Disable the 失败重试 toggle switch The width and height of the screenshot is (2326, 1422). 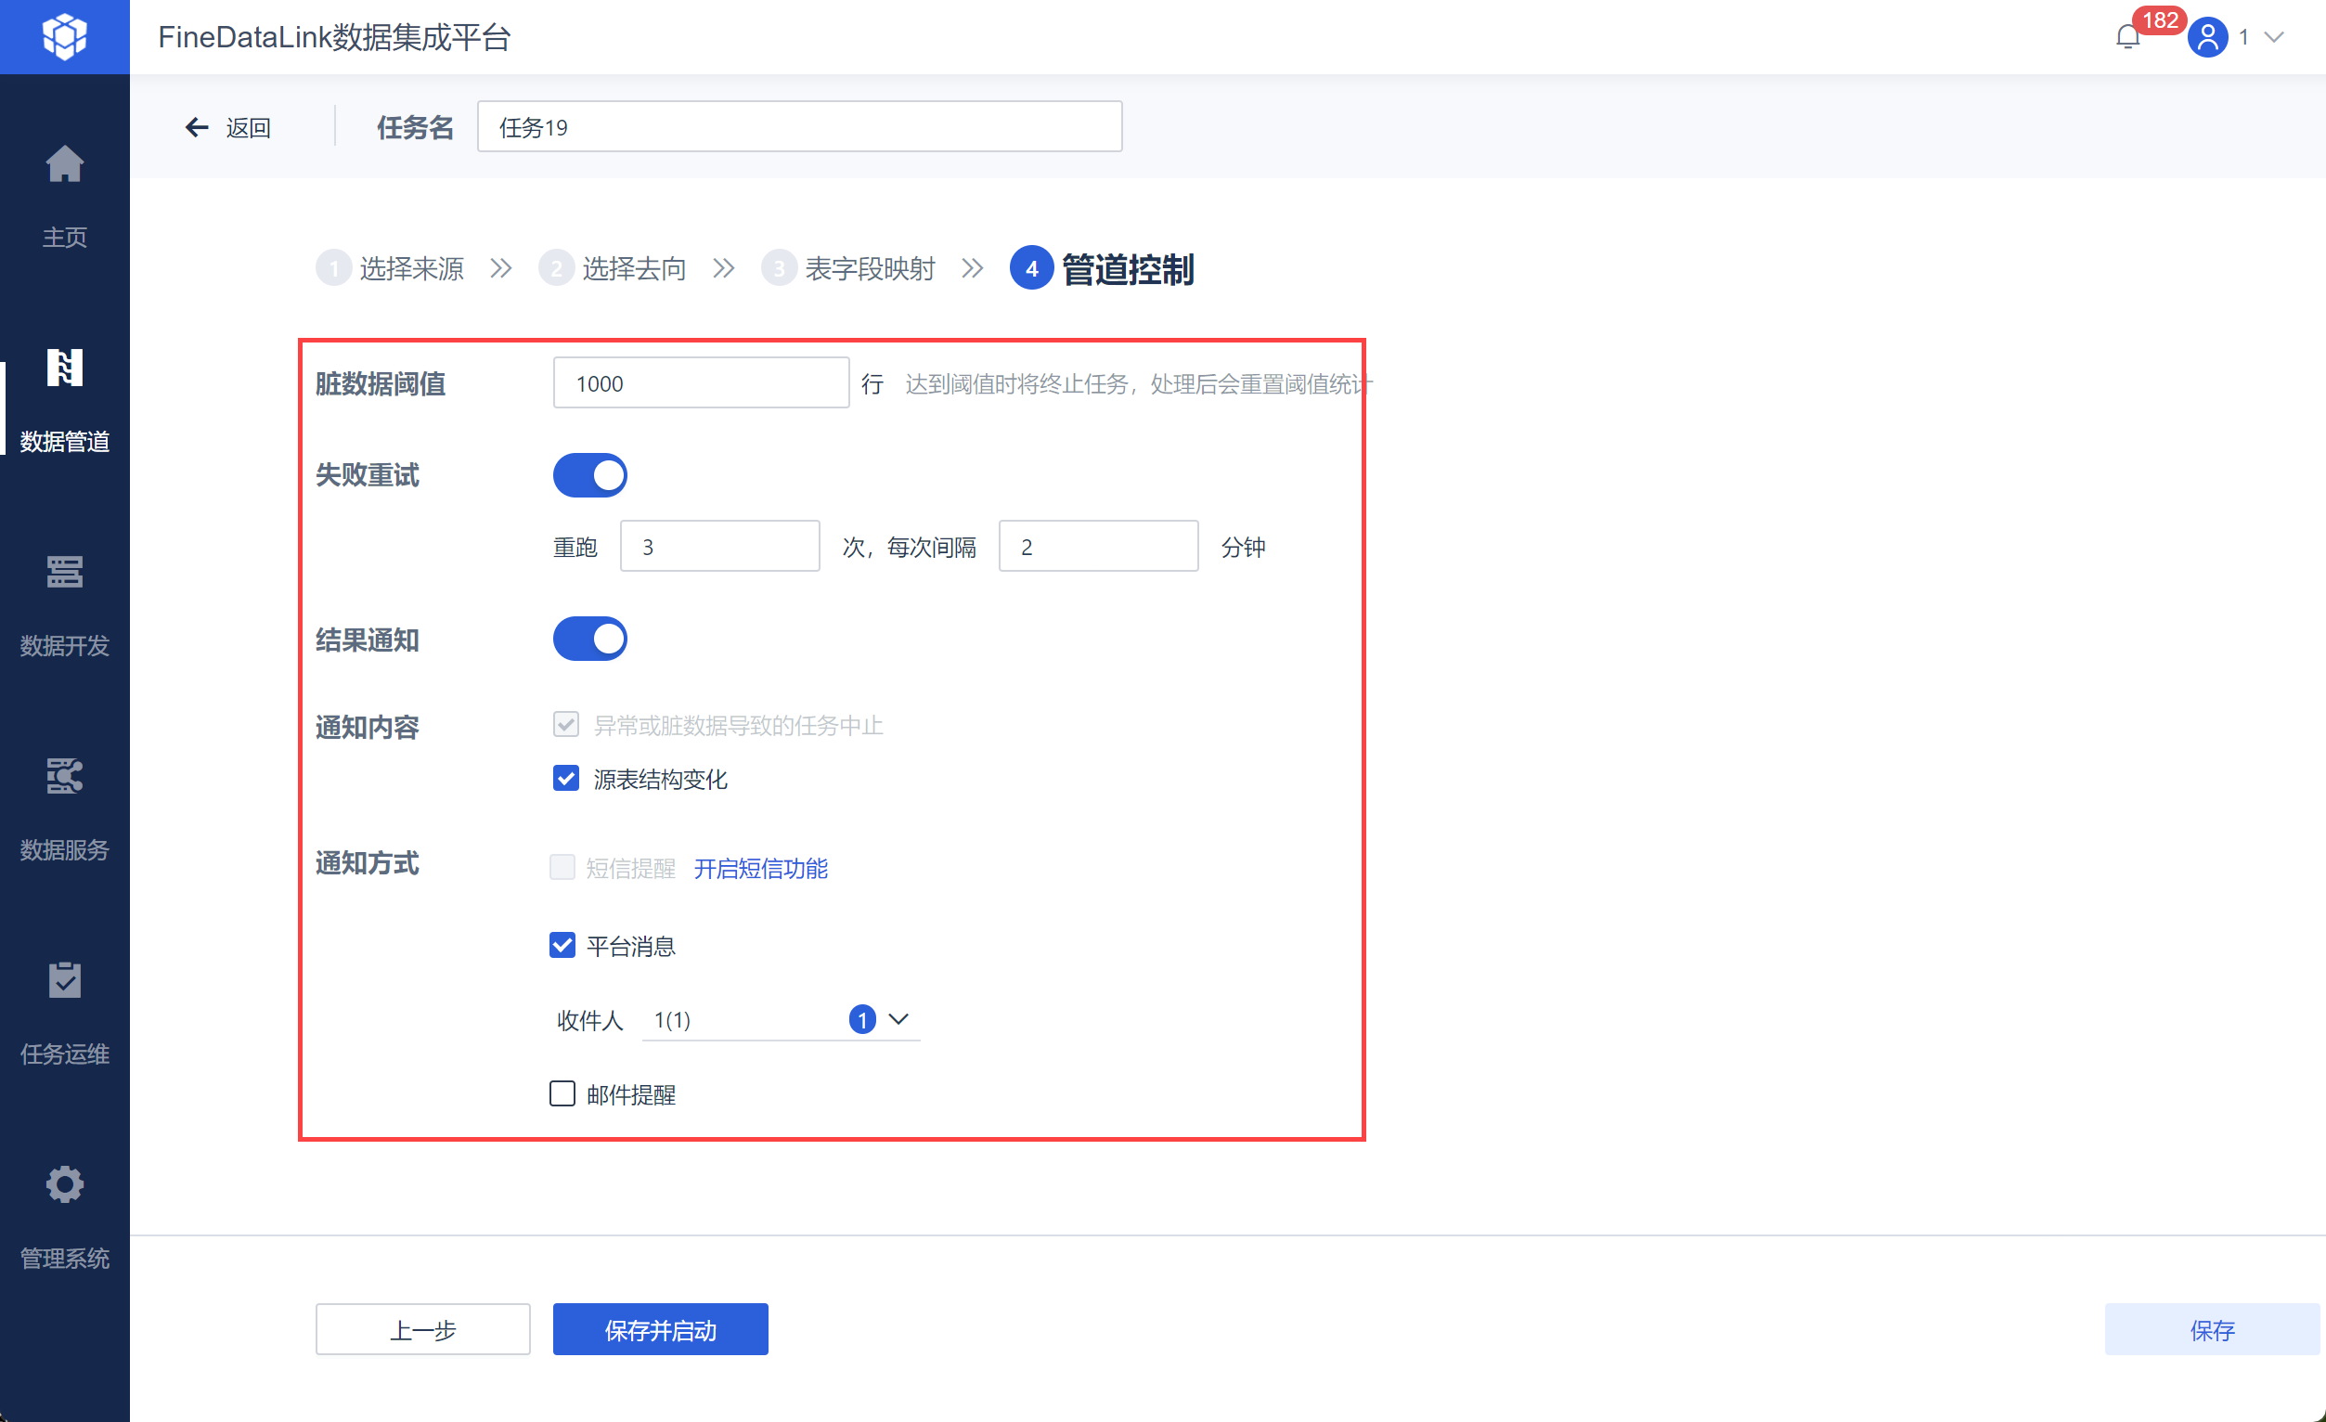click(590, 475)
